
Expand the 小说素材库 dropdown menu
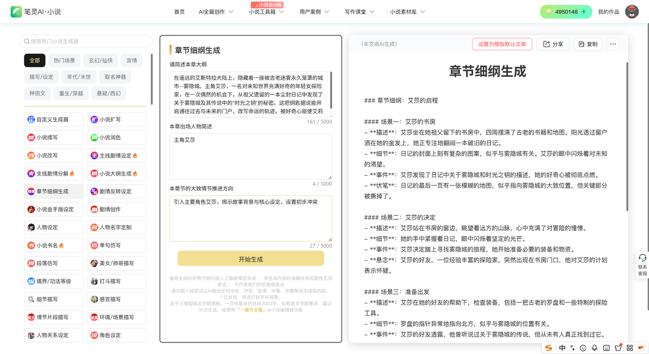pyautogui.click(x=408, y=12)
